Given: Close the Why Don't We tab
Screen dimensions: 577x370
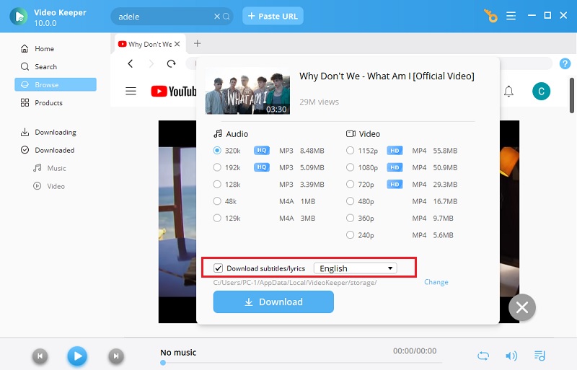Looking at the screenshot, I should tap(177, 44).
